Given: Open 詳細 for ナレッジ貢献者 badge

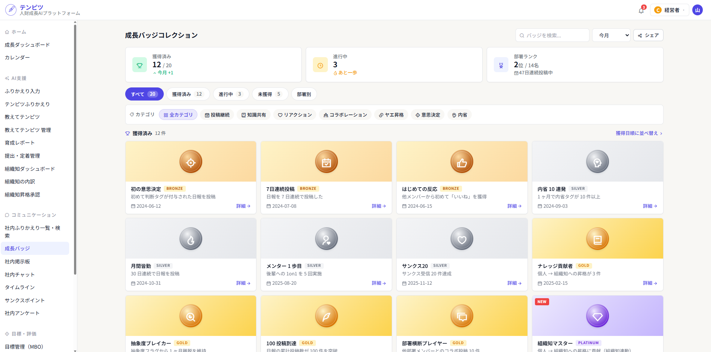Looking at the screenshot, I should pos(650,283).
